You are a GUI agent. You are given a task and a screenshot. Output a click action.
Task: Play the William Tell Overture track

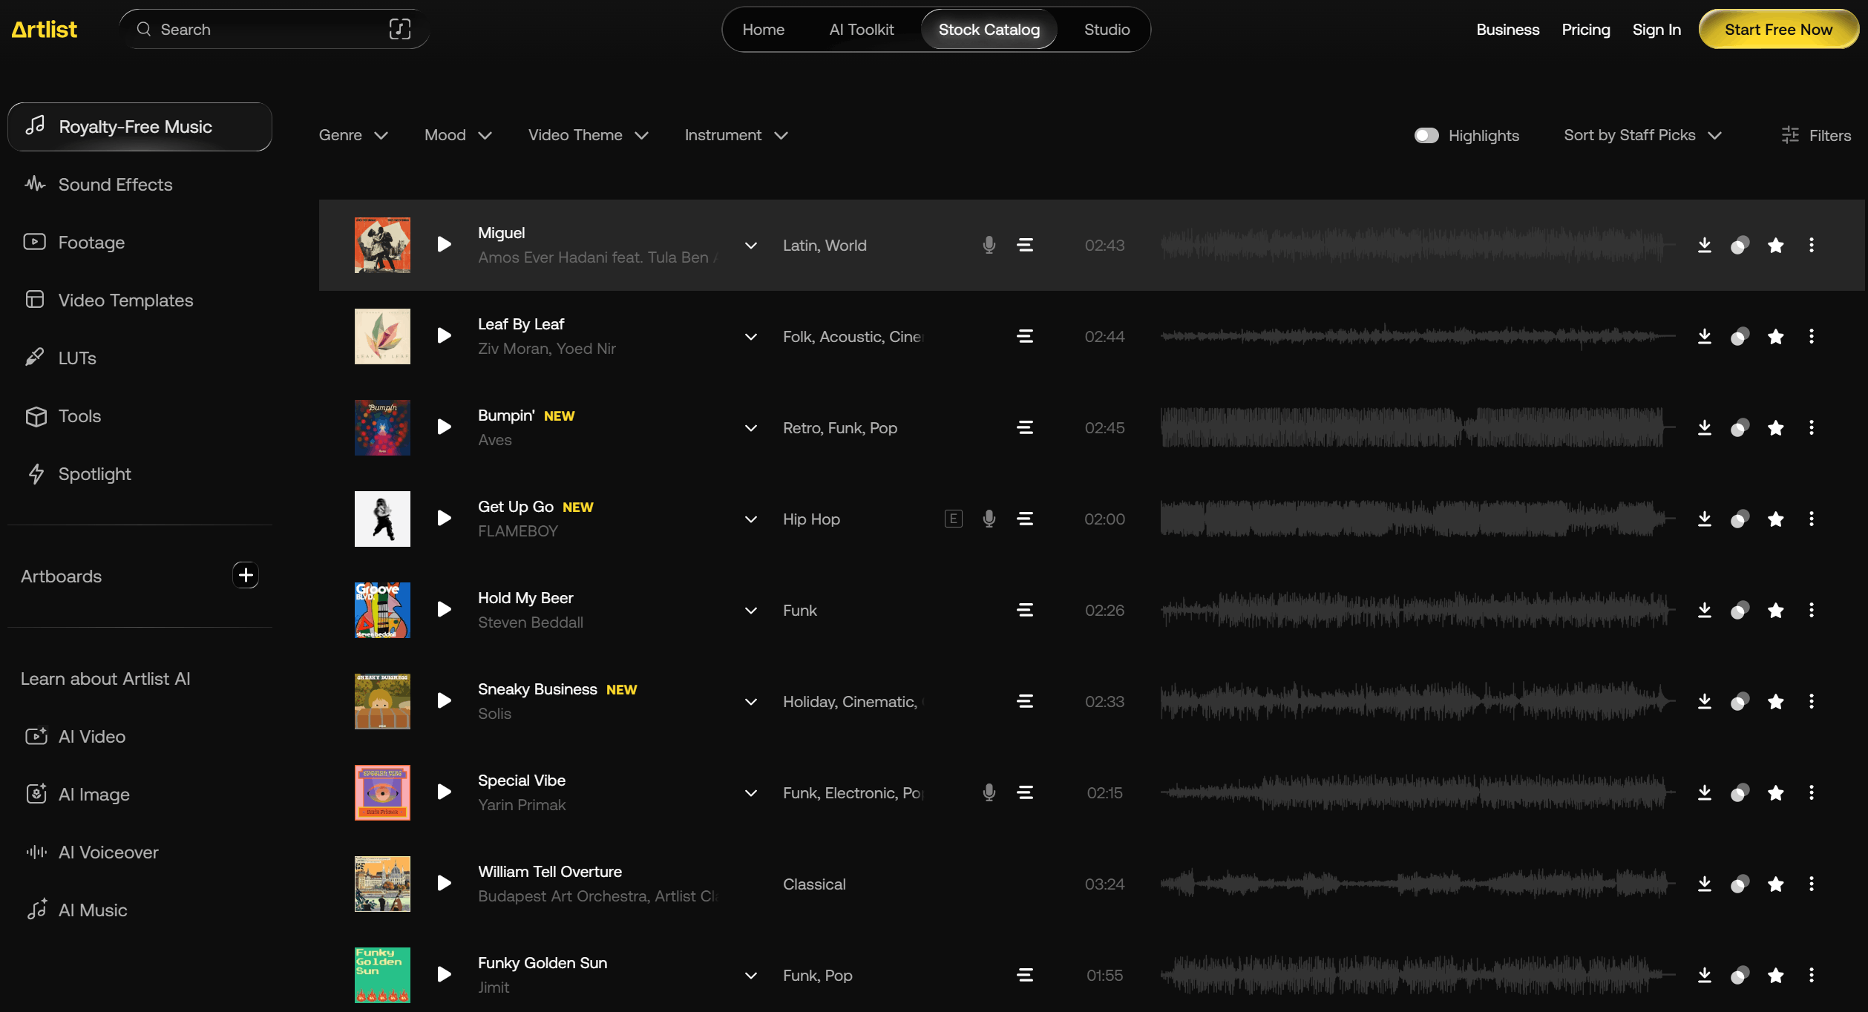[444, 883]
